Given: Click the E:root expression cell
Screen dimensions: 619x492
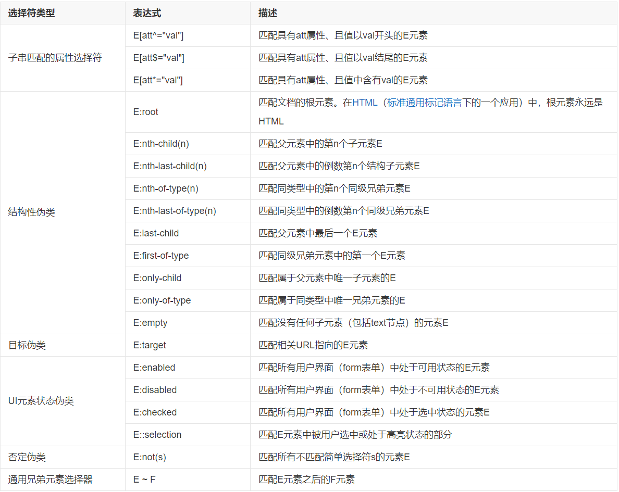Looking at the screenshot, I should 146,112.
